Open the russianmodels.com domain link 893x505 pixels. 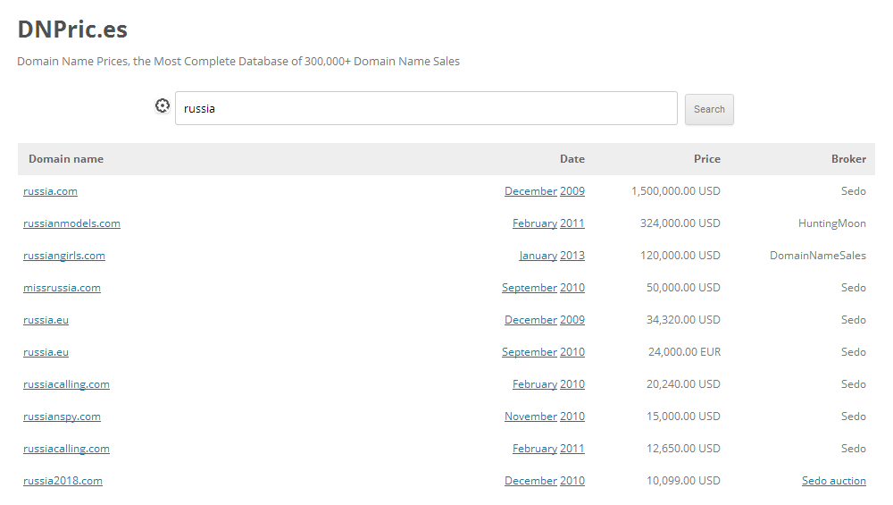71,223
